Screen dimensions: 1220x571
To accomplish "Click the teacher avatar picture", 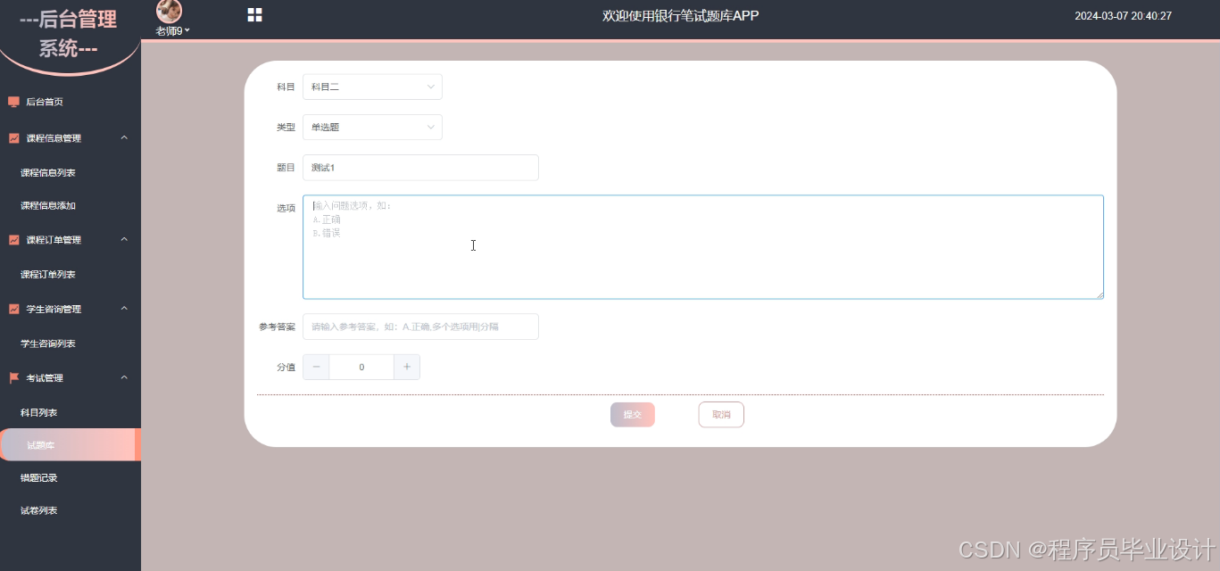I will 169,11.
